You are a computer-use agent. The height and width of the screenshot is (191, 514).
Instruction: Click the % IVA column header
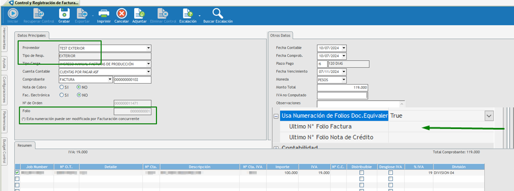pos(419,167)
